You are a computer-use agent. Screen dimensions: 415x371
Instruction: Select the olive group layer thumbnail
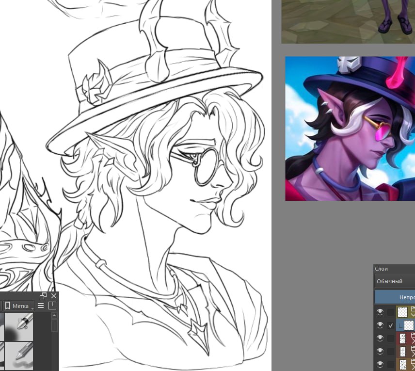(x=403, y=312)
